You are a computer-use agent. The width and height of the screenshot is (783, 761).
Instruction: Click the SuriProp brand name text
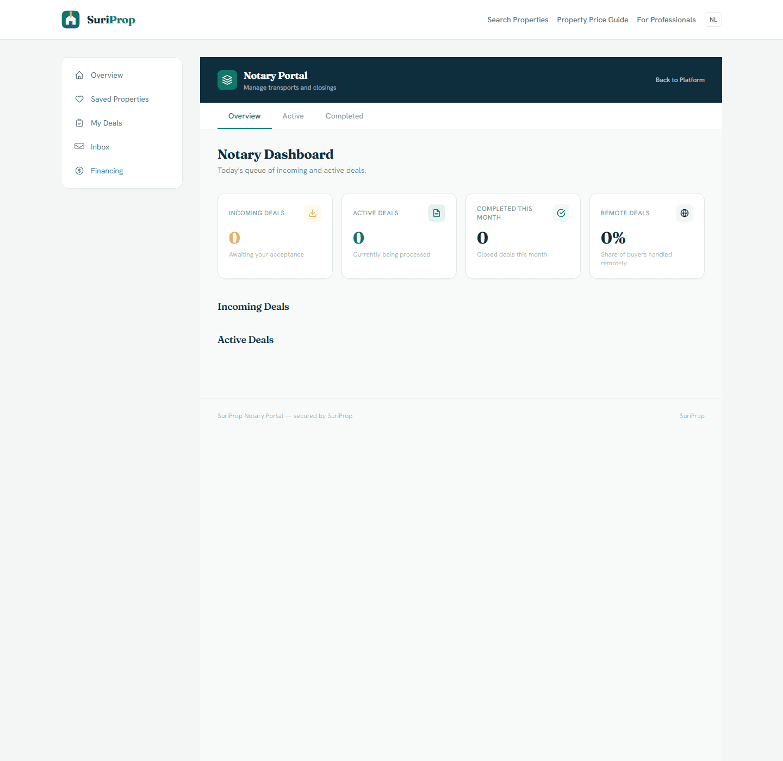(x=111, y=20)
